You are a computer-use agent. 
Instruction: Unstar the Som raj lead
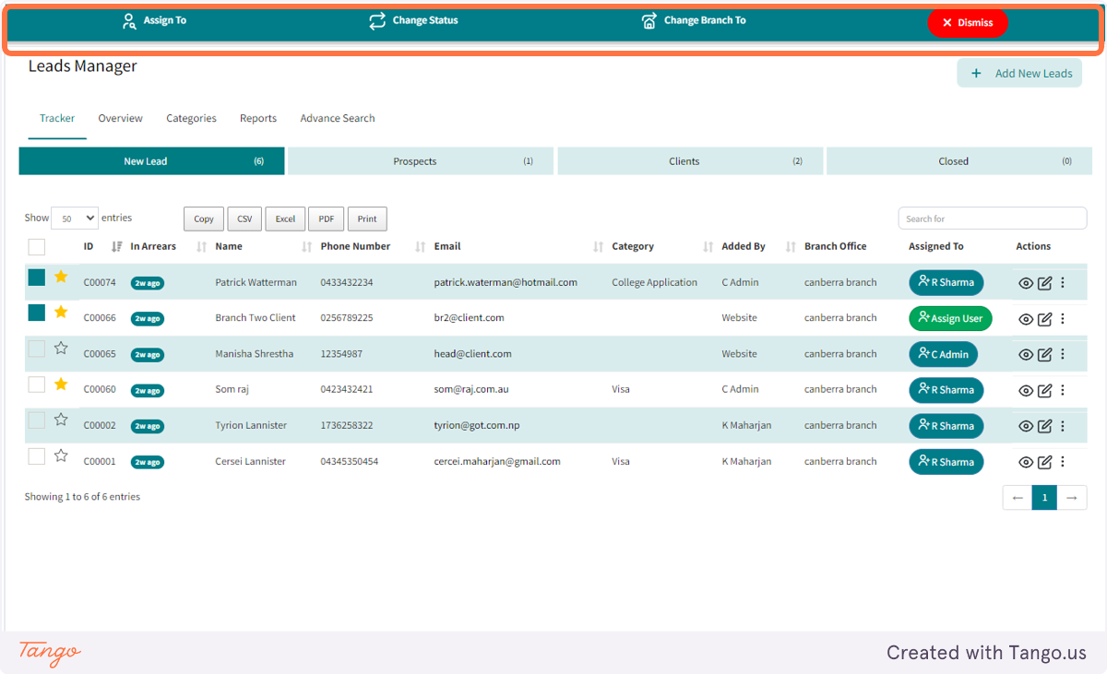[x=61, y=384]
